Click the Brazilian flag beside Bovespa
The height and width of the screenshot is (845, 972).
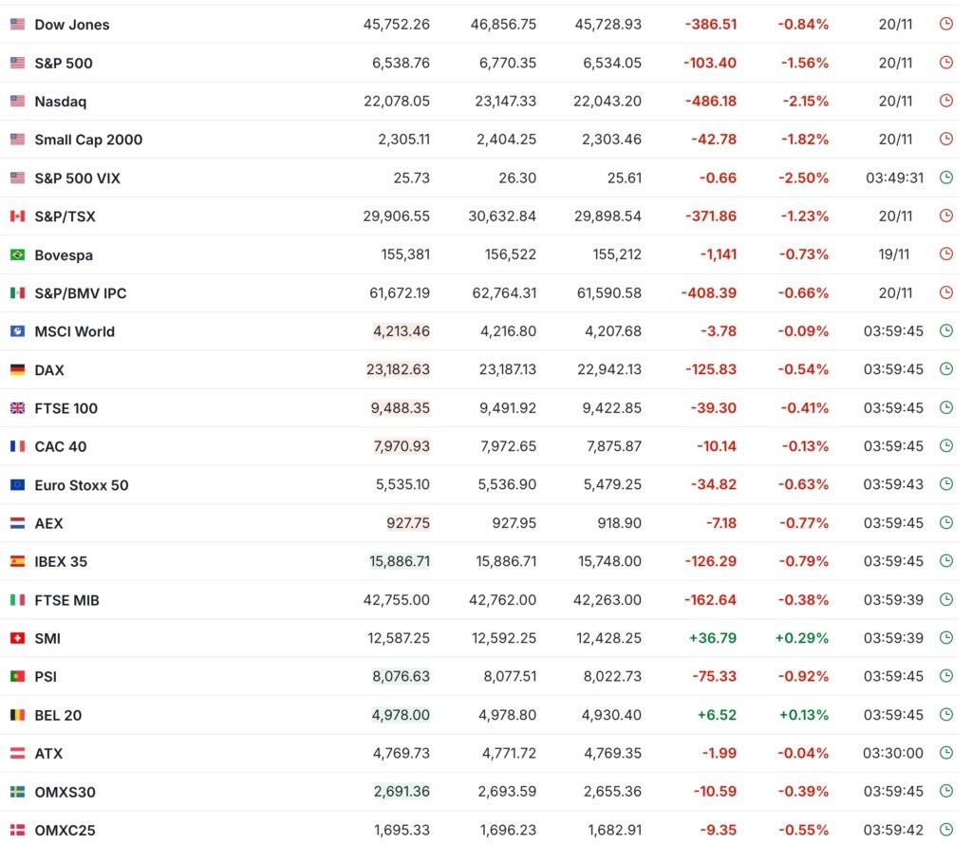pos(17,254)
